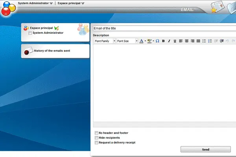
Task: Click the favorites star icon in header
Action: [214, 10]
